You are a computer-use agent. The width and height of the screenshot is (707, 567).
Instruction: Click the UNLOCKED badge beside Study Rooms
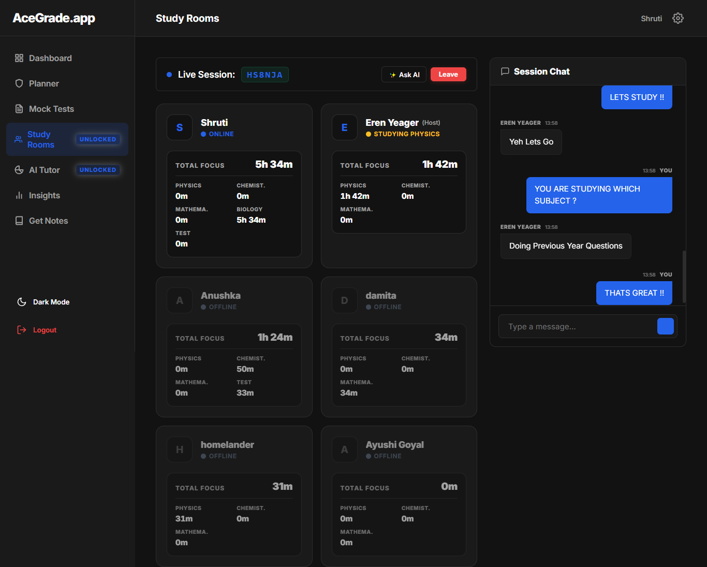pyautogui.click(x=97, y=139)
